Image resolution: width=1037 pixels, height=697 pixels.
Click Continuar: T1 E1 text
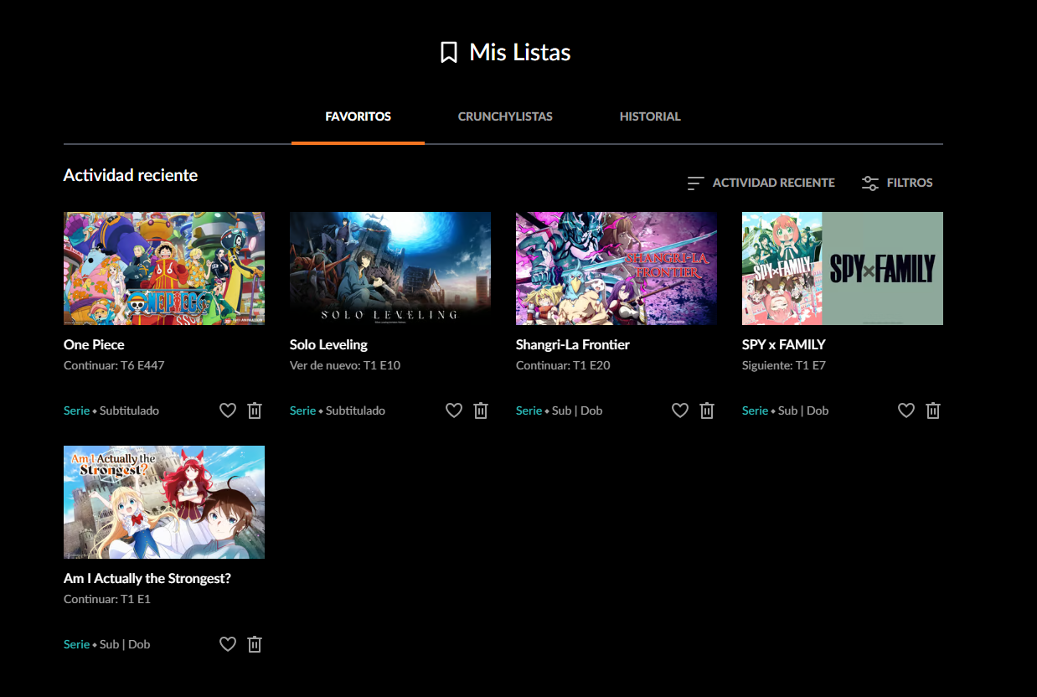coord(107,599)
